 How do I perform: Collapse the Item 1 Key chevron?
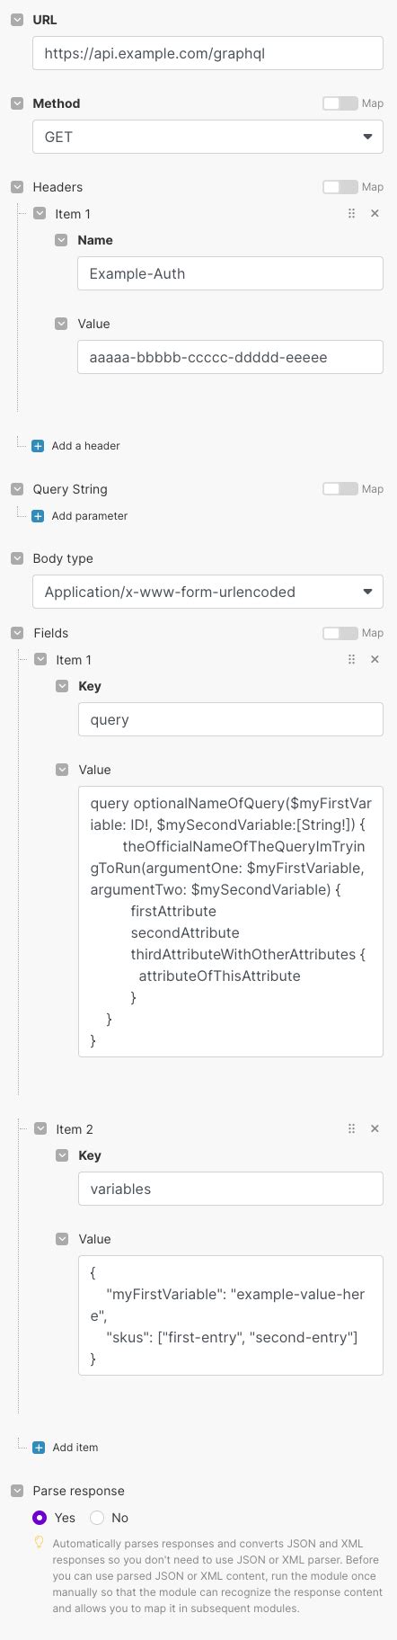pyautogui.click(x=62, y=686)
